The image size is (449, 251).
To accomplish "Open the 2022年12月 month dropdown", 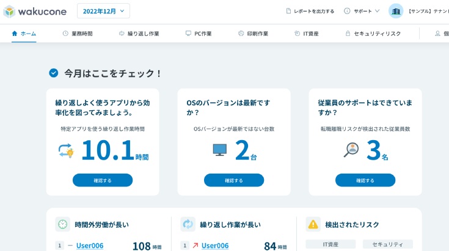I will coord(103,11).
